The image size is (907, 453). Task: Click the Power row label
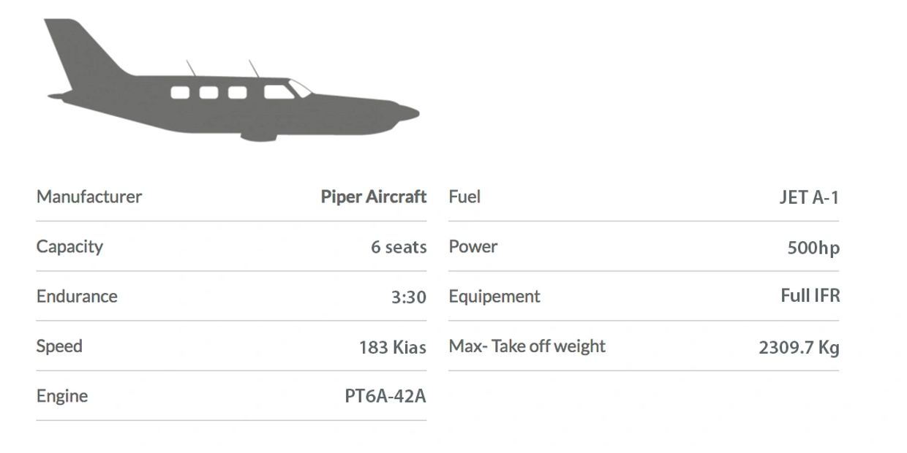click(473, 246)
